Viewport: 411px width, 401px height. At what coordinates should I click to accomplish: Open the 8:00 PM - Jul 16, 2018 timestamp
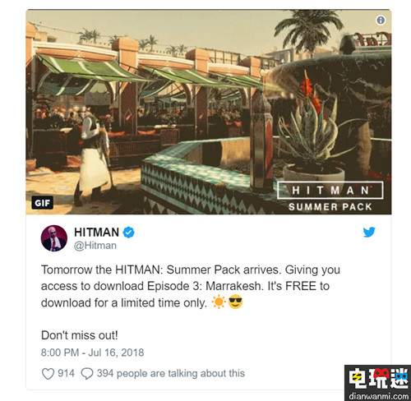click(92, 353)
